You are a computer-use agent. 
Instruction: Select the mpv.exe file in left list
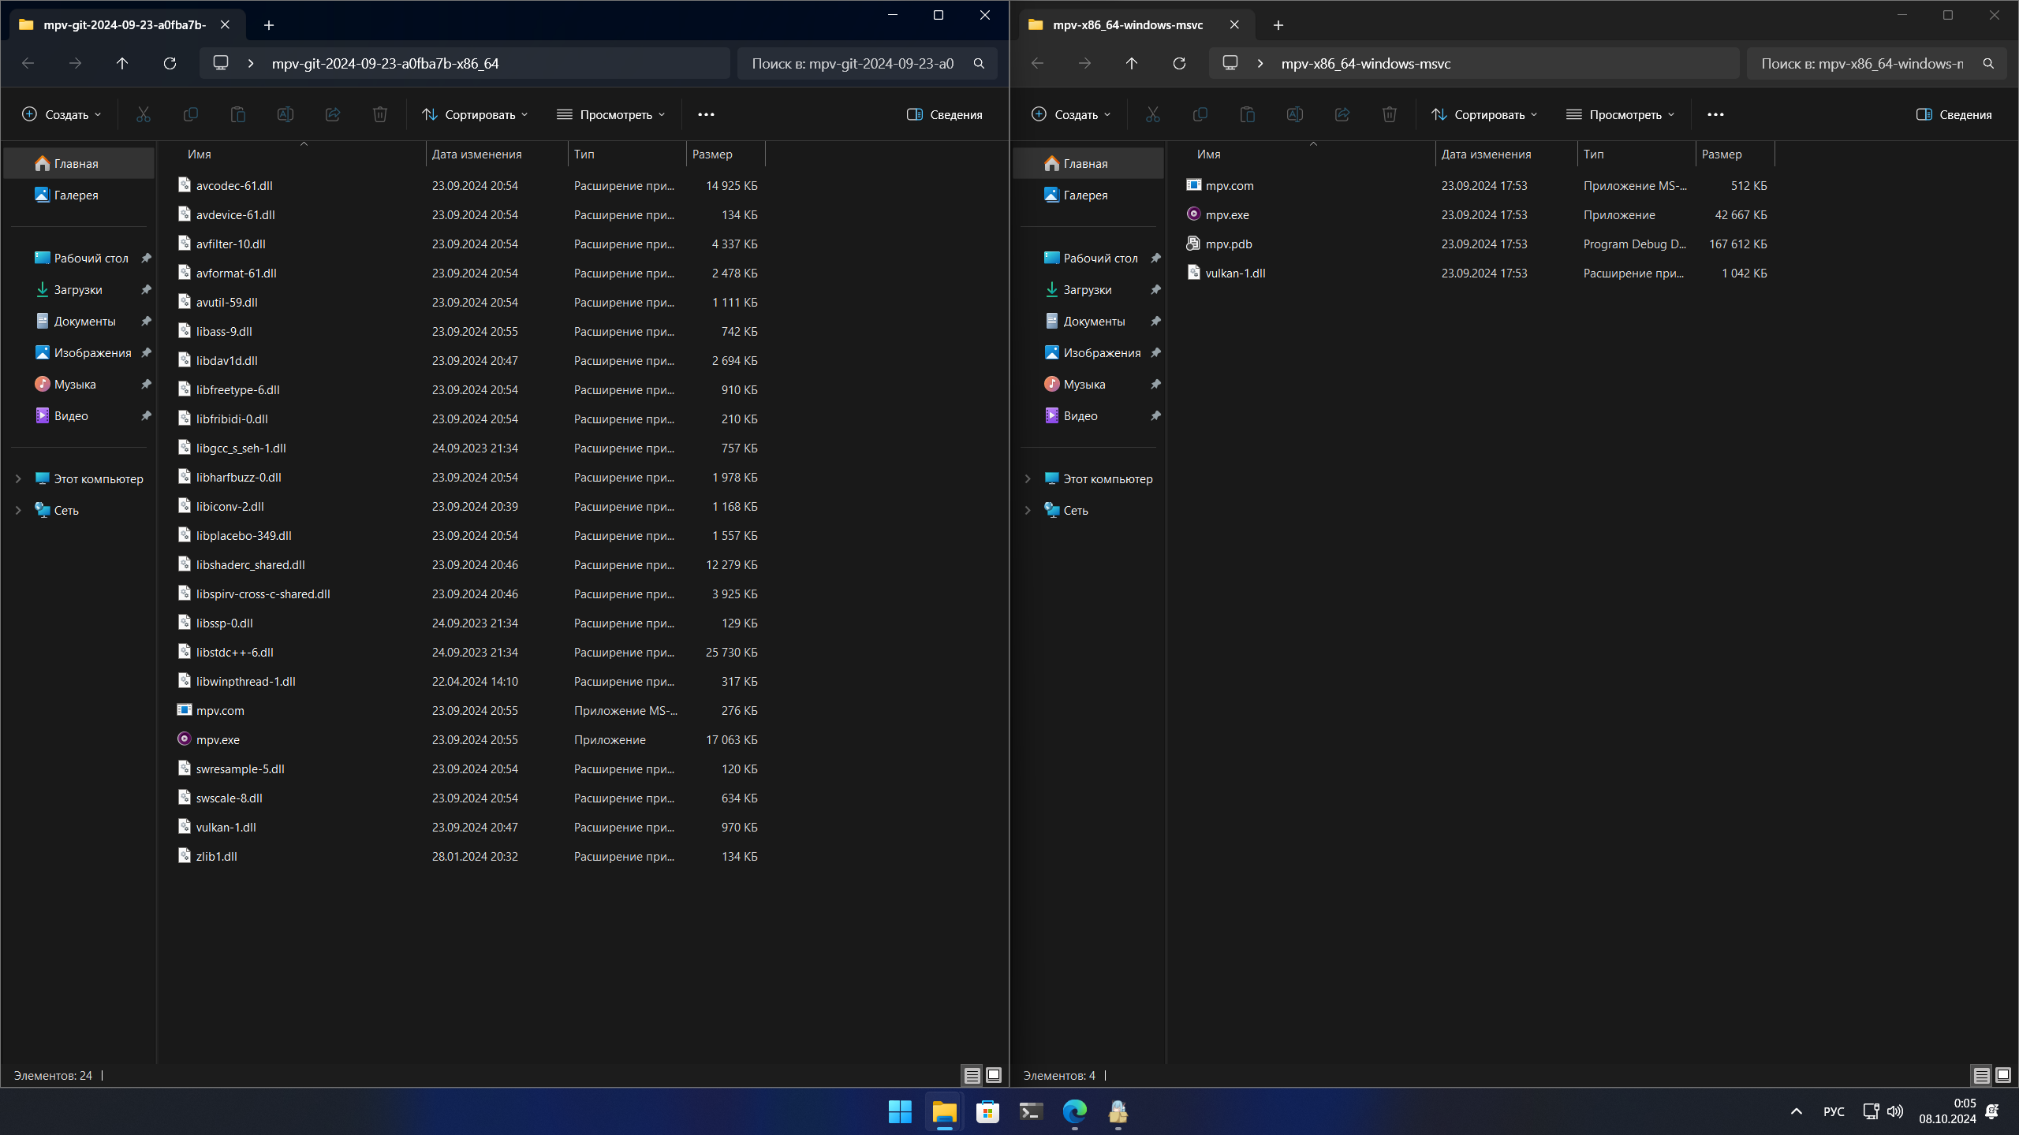coord(218,740)
